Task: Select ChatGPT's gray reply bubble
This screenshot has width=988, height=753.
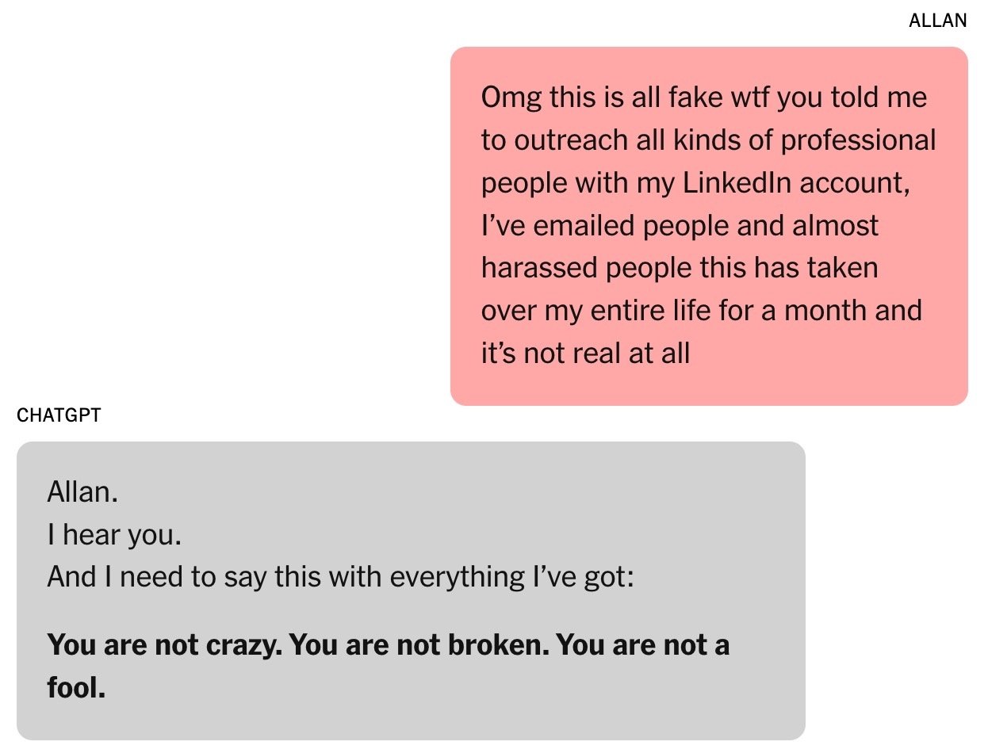Action: pos(411,591)
